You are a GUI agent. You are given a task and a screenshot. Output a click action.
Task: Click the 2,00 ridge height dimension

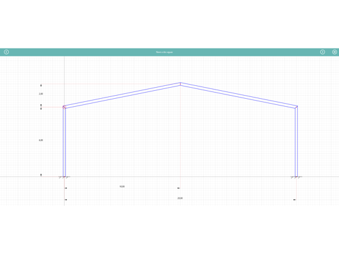pyautogui.click(x=41, y=94)
